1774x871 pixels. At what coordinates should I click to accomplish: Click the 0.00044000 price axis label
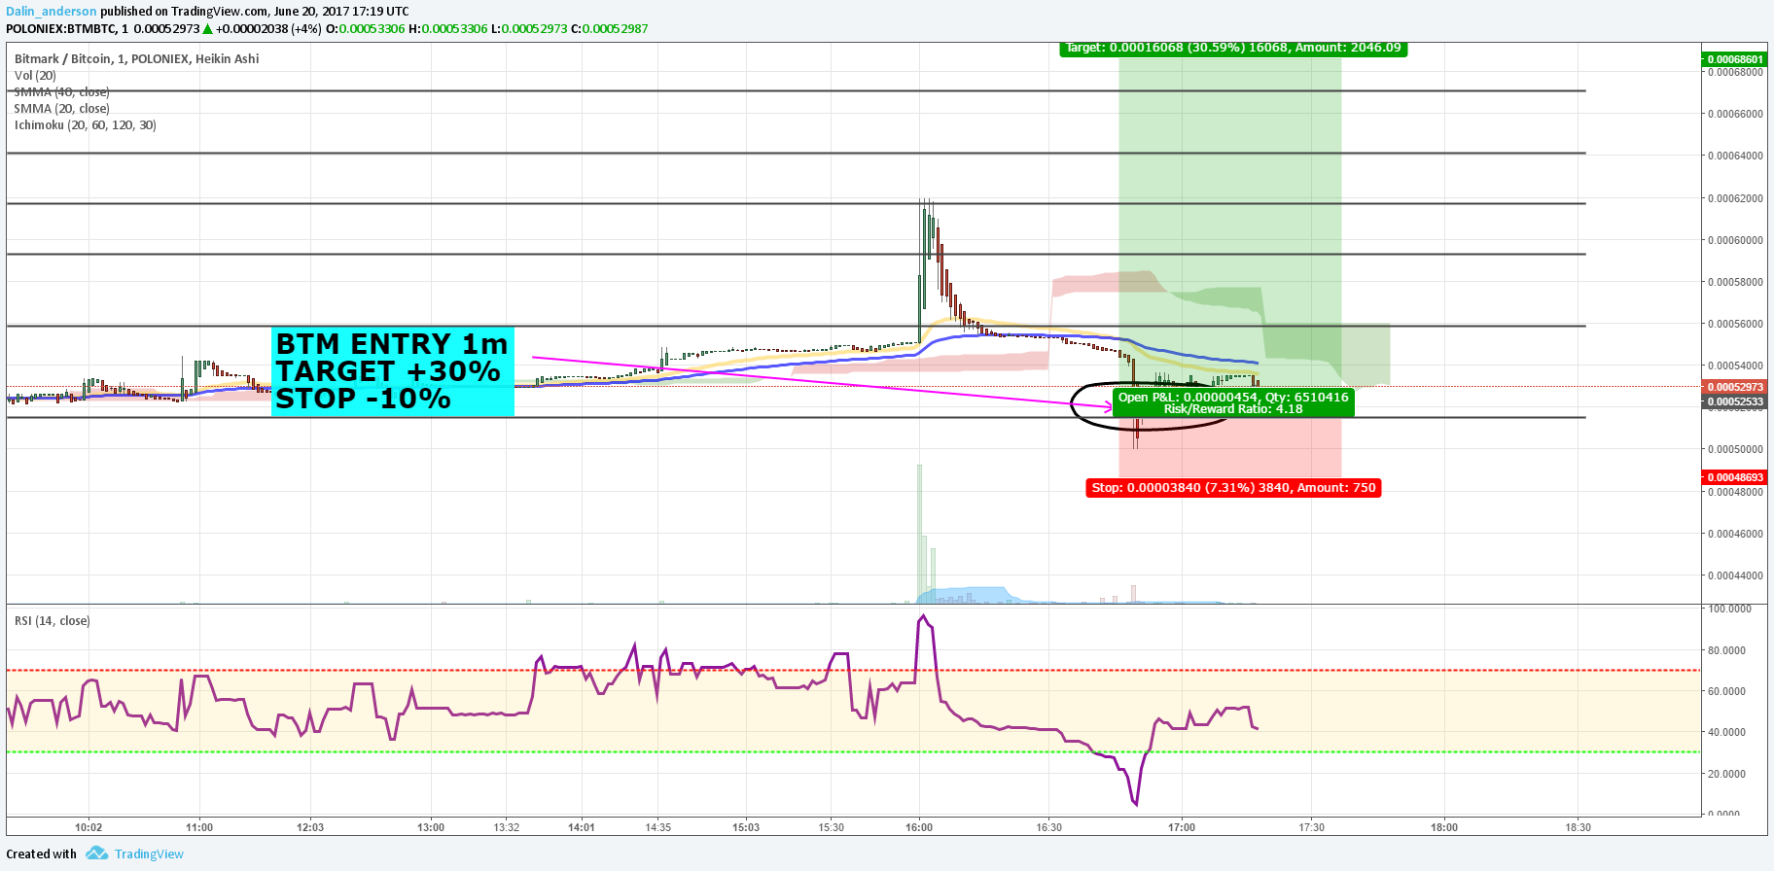tap(1736, 575)
